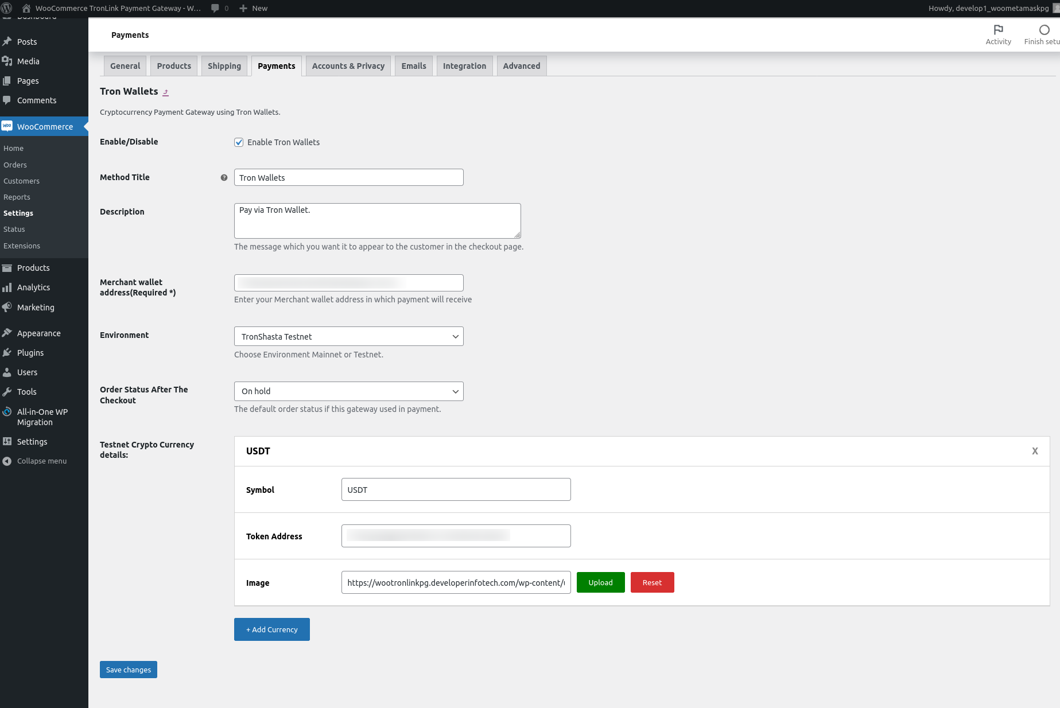Switch to the Shipping tab

tap(224, 66)
